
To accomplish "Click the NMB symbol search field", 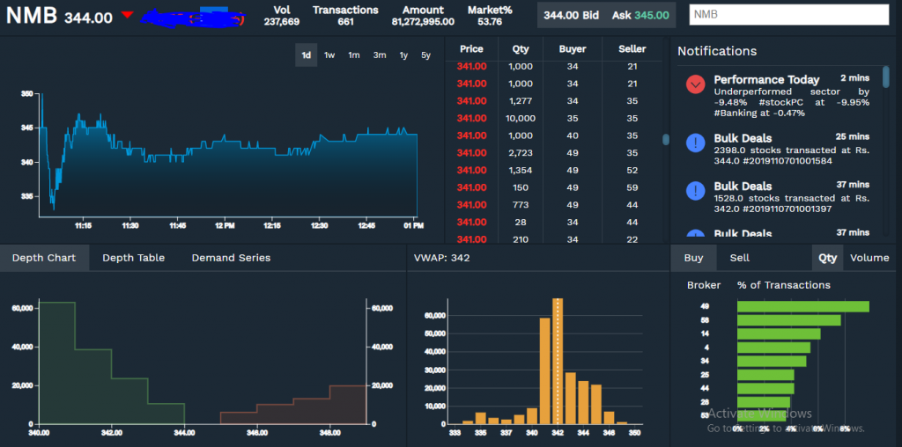I will pyautogui.click(x=788, y=15).
